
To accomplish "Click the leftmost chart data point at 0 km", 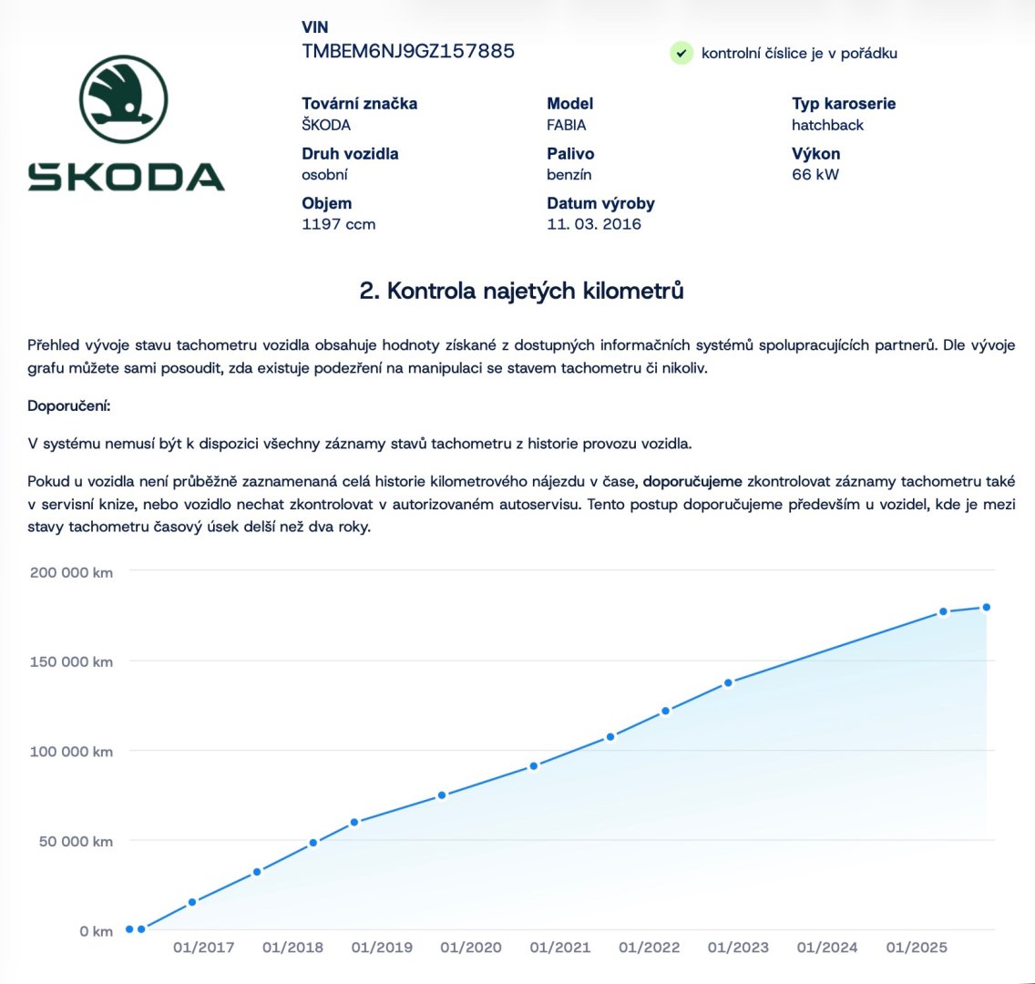I will coord(129,928).
